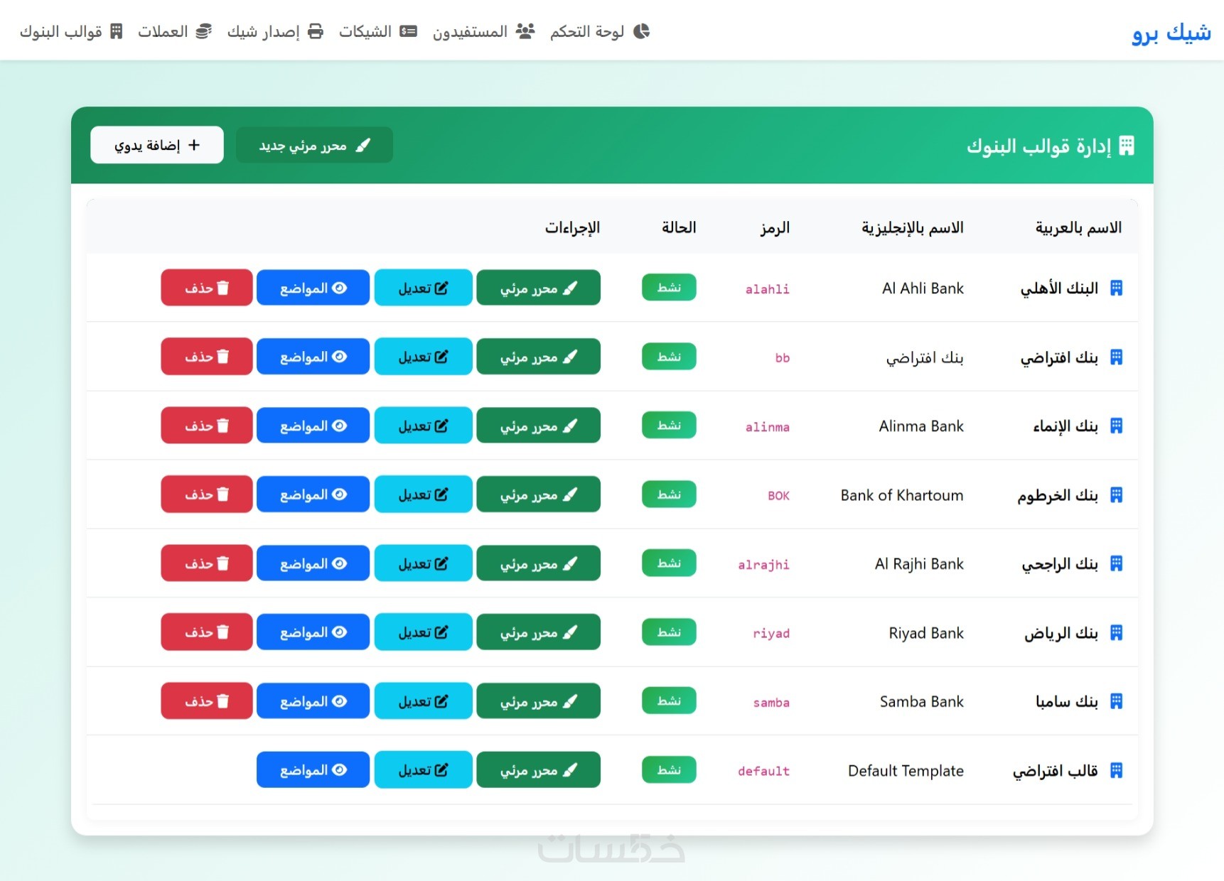This screenshot has height=881, width=1224.
Task: Click the BOK code cell
Action: click(778, 496)
